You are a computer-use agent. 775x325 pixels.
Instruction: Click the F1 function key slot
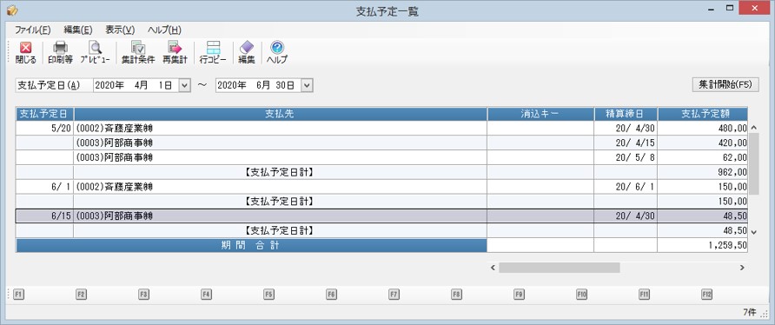pyautogui.click(x=19, y=294)
